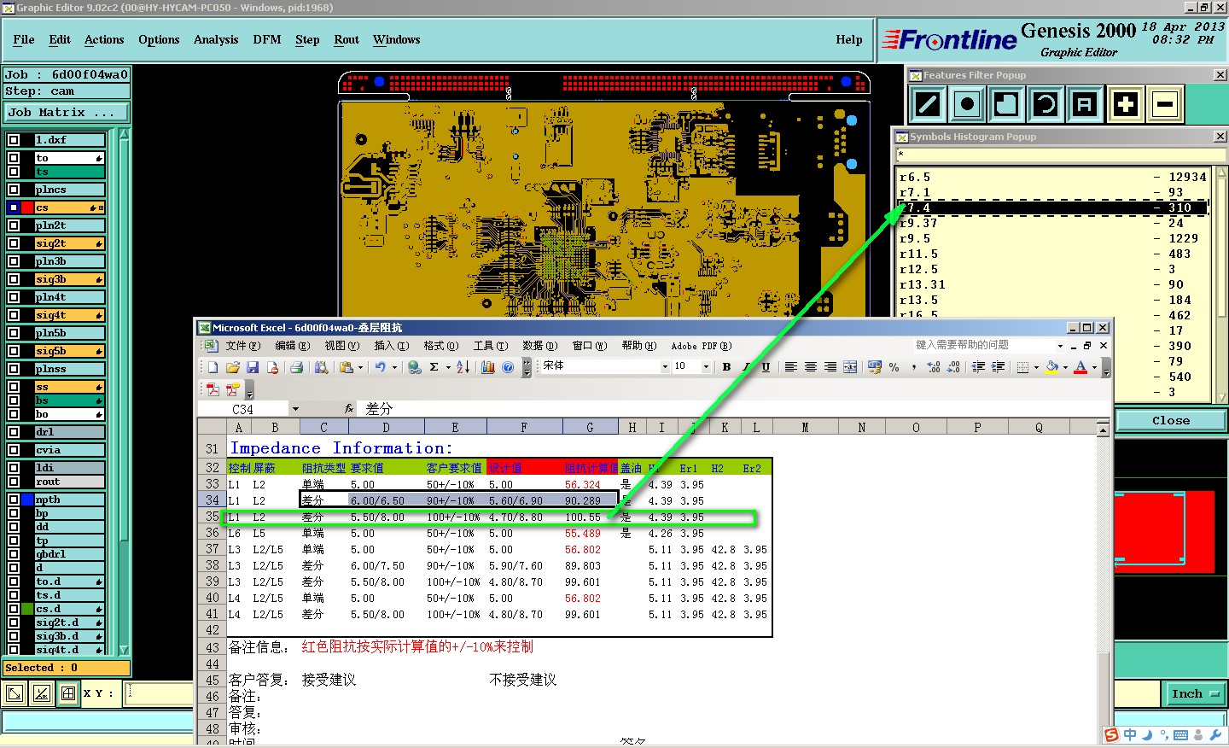
Task: Select r9.5 row in symbols histogram
Action: [1053, 238]
